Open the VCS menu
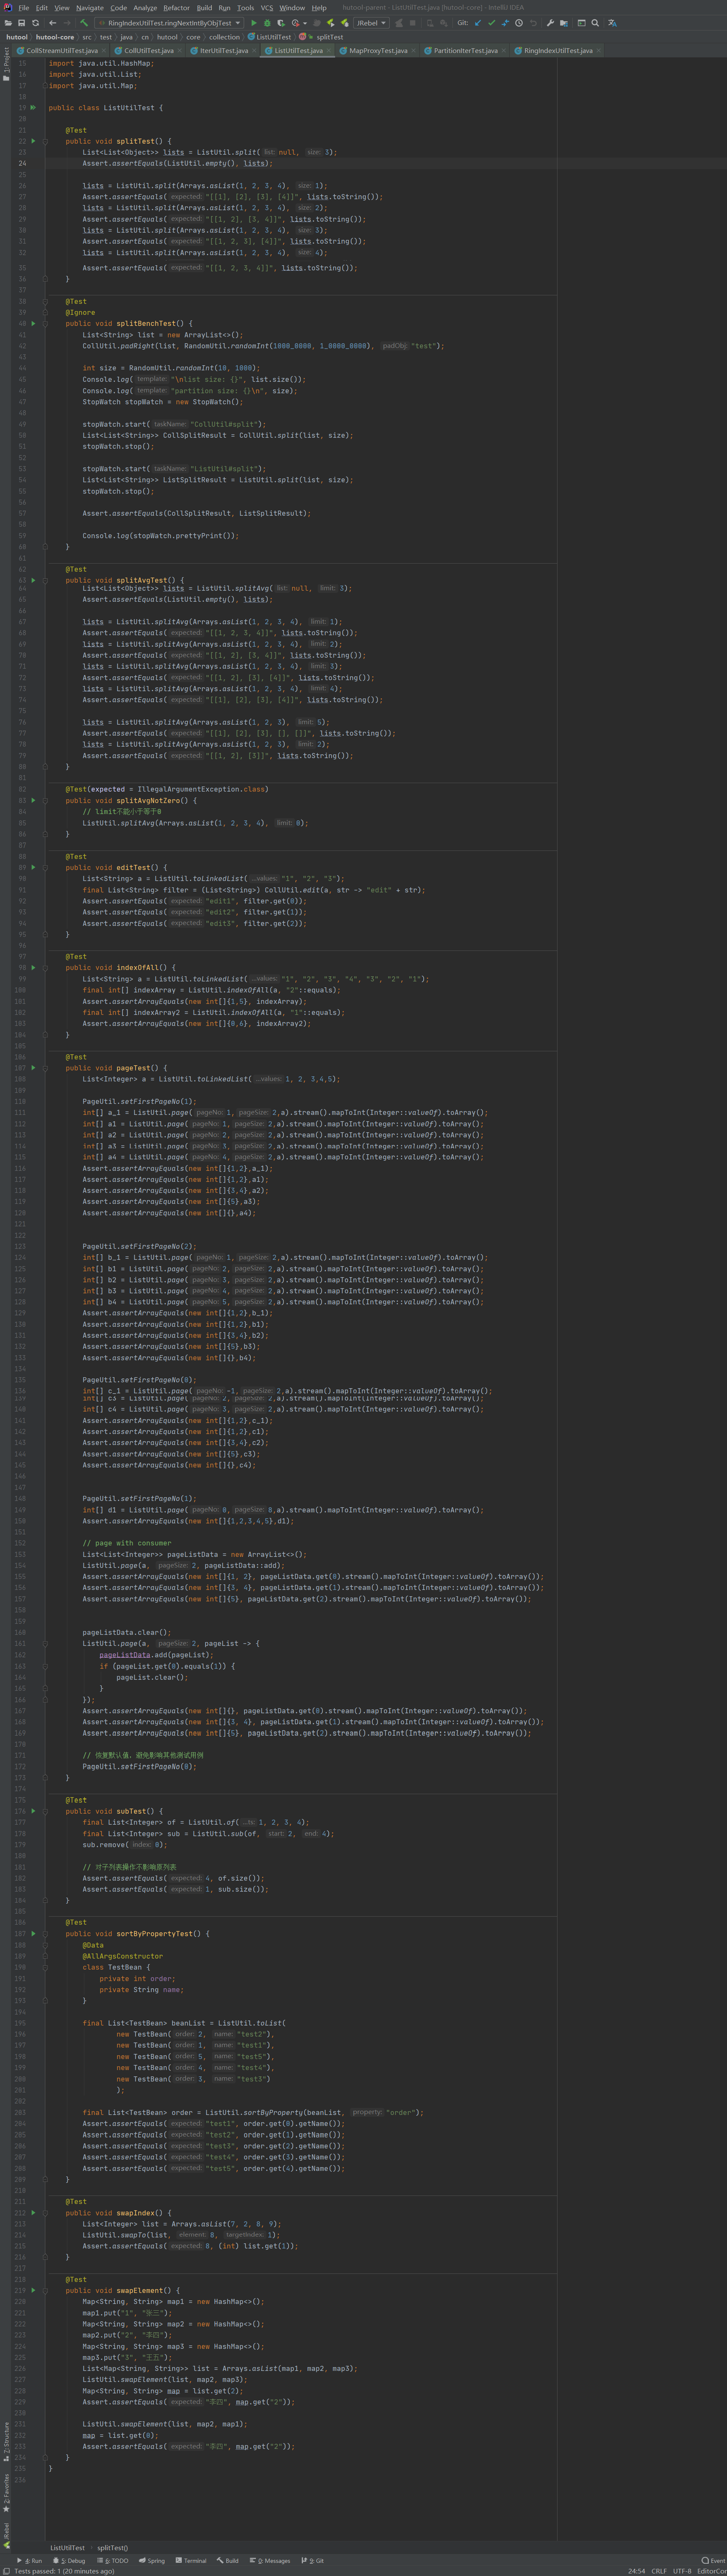This screenshot has height=2576, width=727. click(x=267, y=7)
